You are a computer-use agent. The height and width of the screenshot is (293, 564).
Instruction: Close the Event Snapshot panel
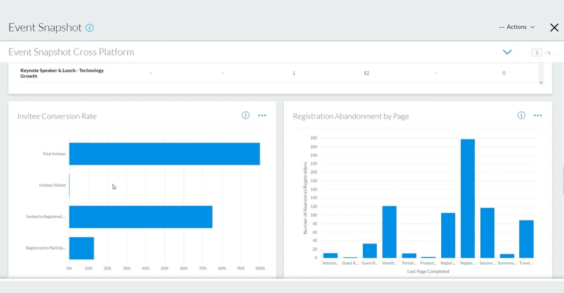(x=554, y=28)
